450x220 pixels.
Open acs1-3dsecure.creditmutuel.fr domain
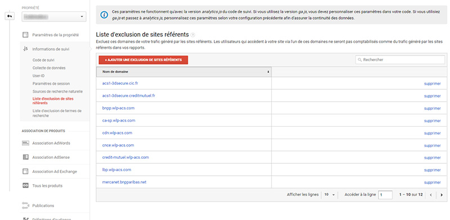tap(129, 95)
